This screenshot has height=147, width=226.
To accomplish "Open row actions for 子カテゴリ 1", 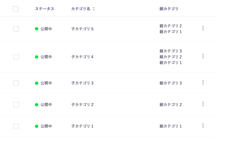I will tap(203, 125).
